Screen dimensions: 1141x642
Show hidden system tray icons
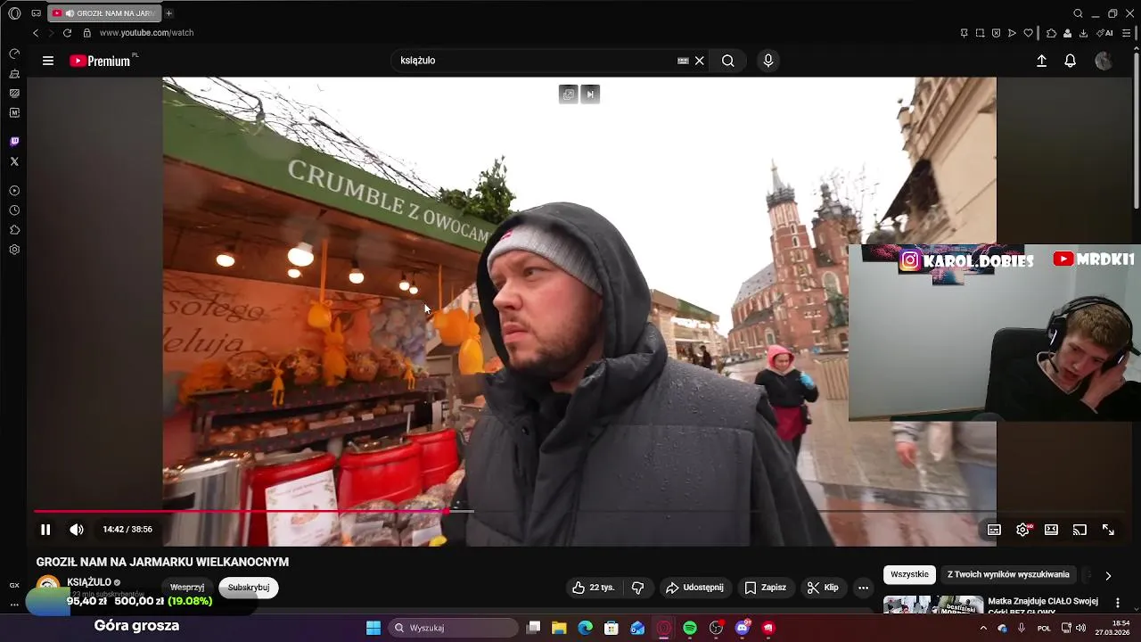point(983,628)
